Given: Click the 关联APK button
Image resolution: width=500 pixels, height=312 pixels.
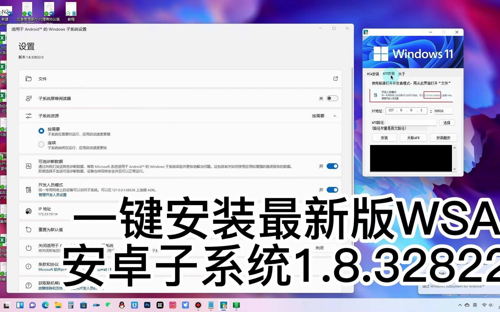Looking at the screenshot, I should 413,138.
